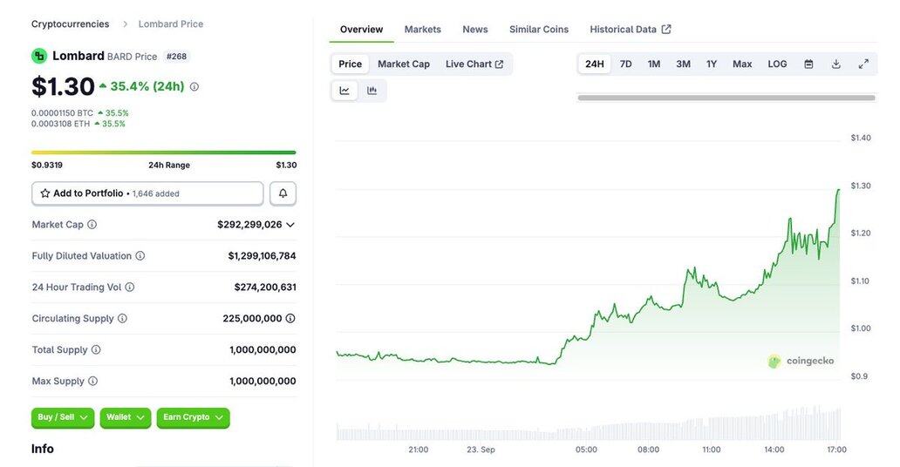Select the Market Cap chart mode

coord(404,64)
